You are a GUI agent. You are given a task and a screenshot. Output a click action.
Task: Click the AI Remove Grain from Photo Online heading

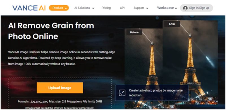point(51,31)
